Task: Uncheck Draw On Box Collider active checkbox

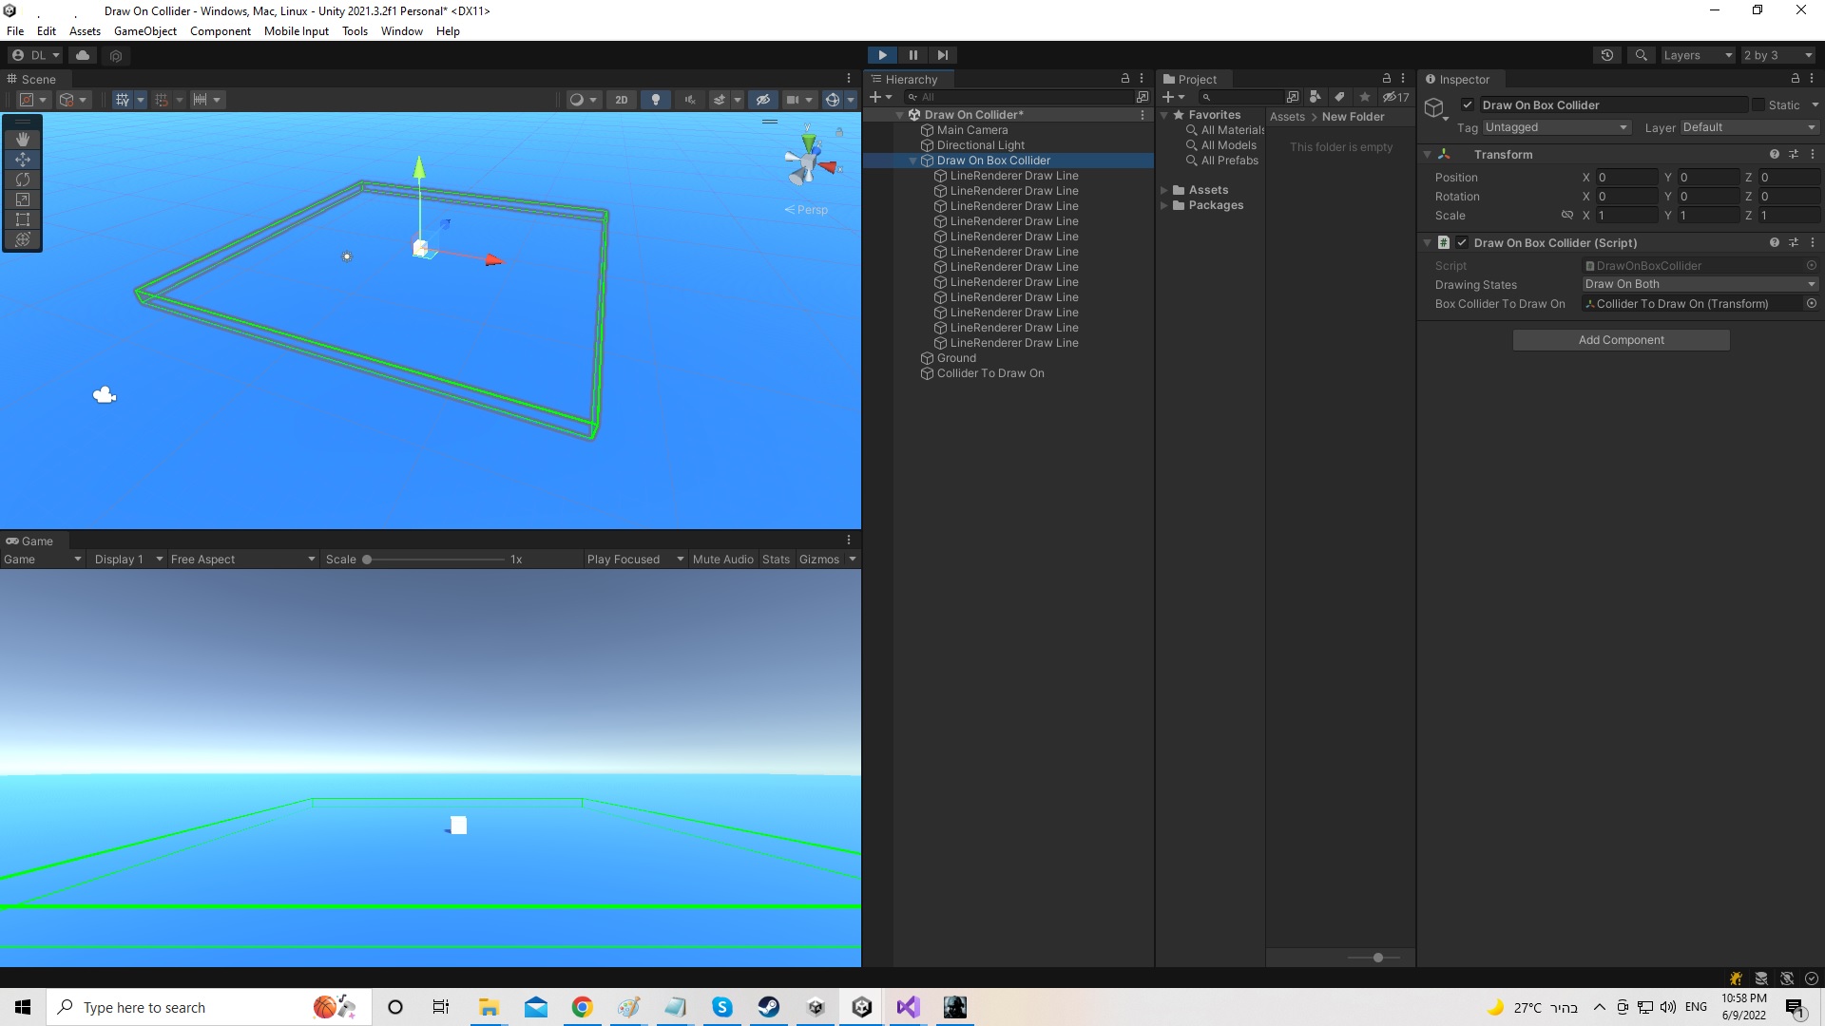Action: pos(1468,105)
